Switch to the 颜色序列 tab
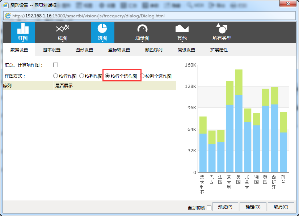This screenshot has height=216, width=299. pos(154,50)
